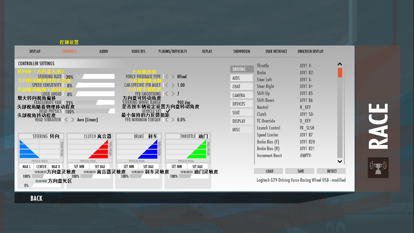The width and height of the screenshot is (414, 233).
Task: Open the Display tab
Action: (35, 51)
